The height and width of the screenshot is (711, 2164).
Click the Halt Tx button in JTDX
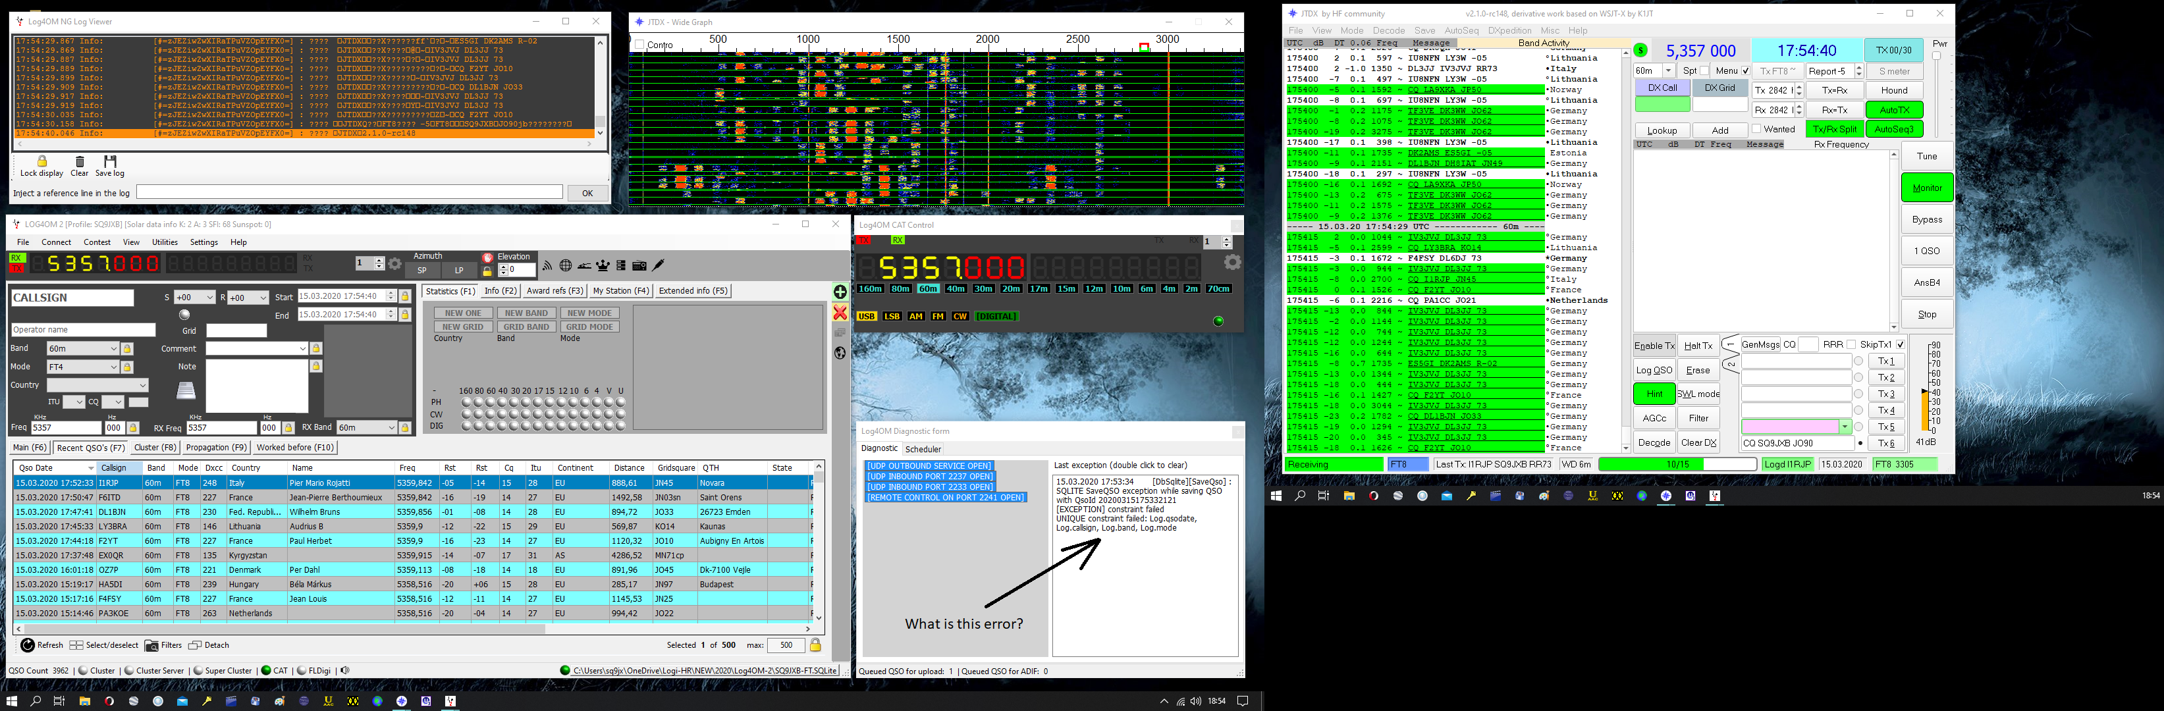tap(1698, 346)
